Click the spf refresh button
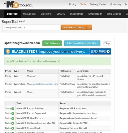Viewport: 128px width, 133px height. (107, 43)
